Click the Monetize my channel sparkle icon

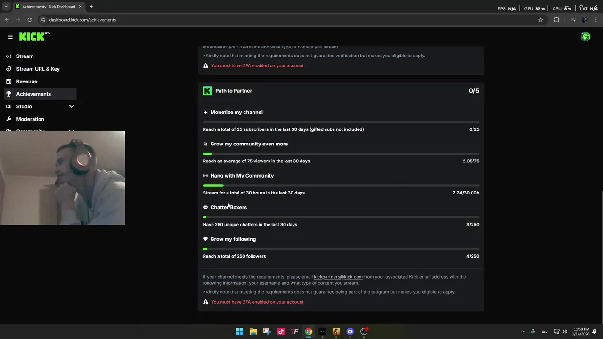[205, 112]
